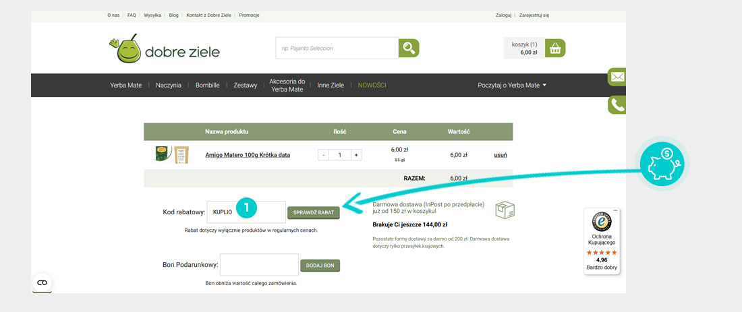Click the green magnifier search button
The height and width of the screenshot is (312, 742).
click(x=409, y=48)
